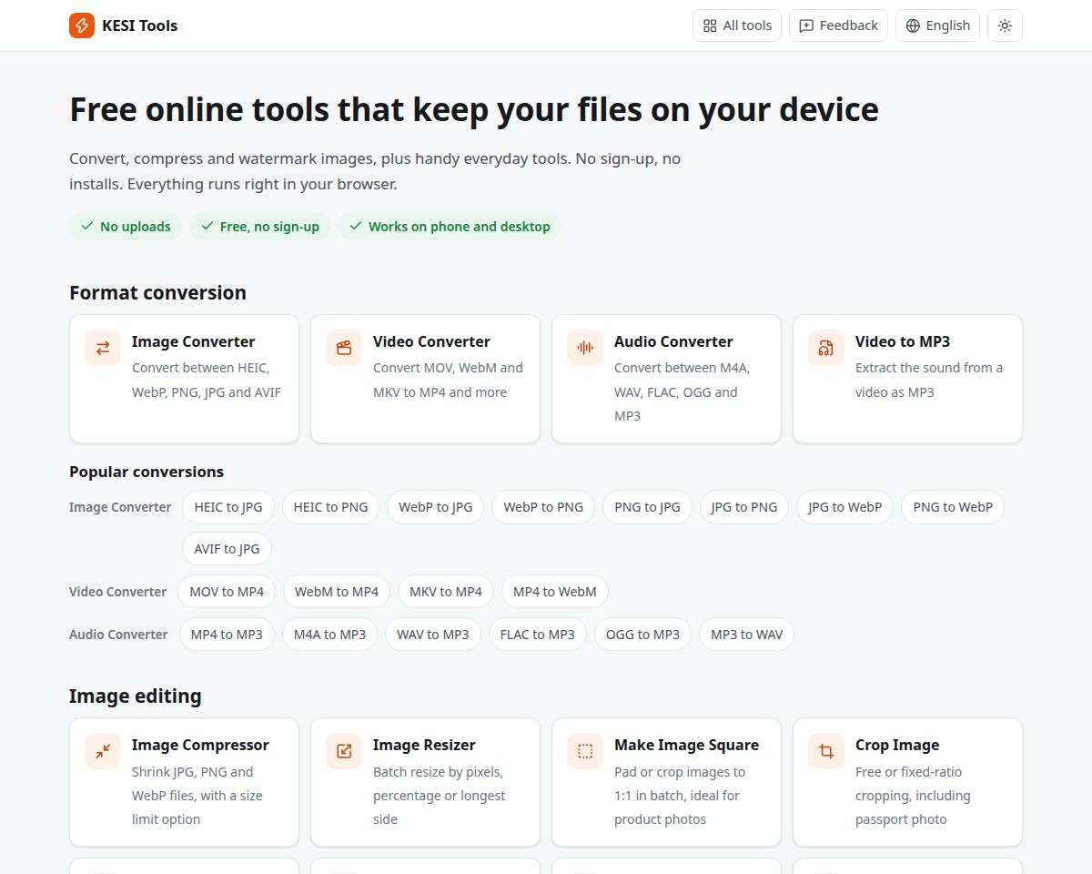Open the English language selector
This screenshot has height=874, width=1092.
(x=937, y=25)
